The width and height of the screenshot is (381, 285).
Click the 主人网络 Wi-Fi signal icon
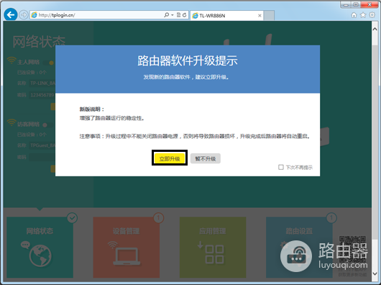[12, 60]
